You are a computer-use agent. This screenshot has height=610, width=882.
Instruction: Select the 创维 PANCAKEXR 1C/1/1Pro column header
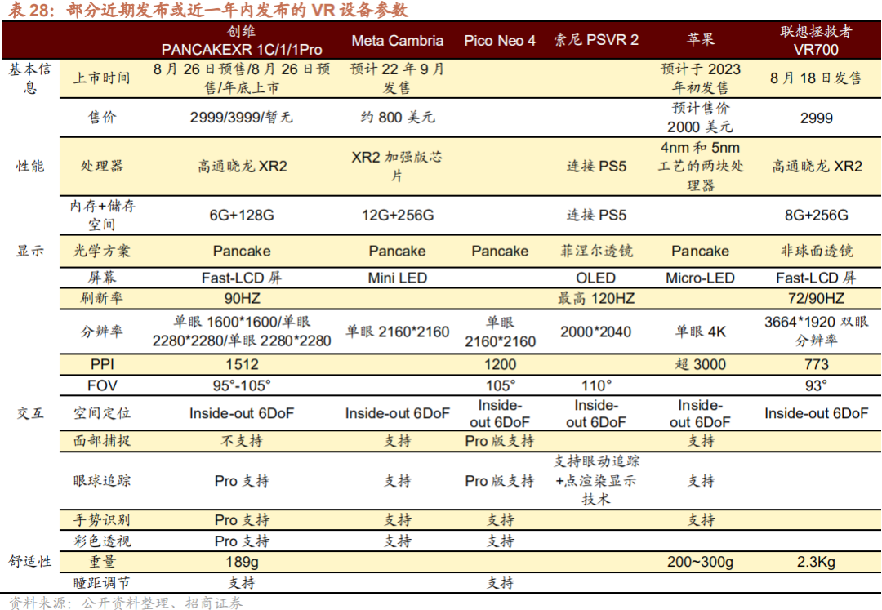pyautogui.click(x=241, y=41)
